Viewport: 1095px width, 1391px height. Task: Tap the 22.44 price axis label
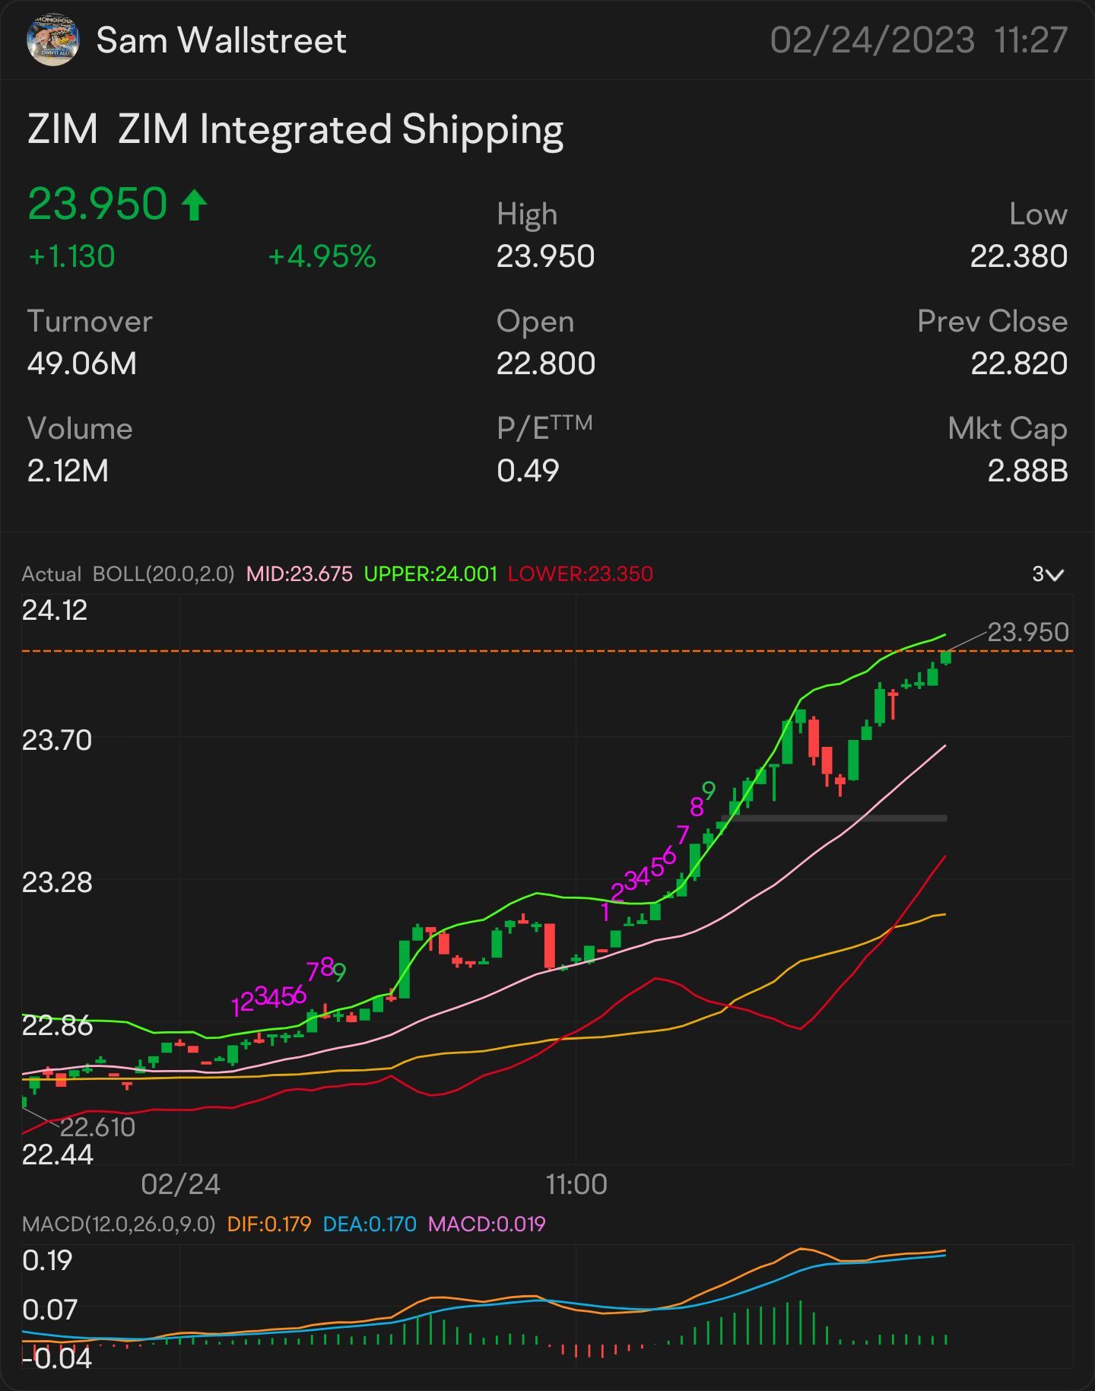click(x=57, y=1155)
